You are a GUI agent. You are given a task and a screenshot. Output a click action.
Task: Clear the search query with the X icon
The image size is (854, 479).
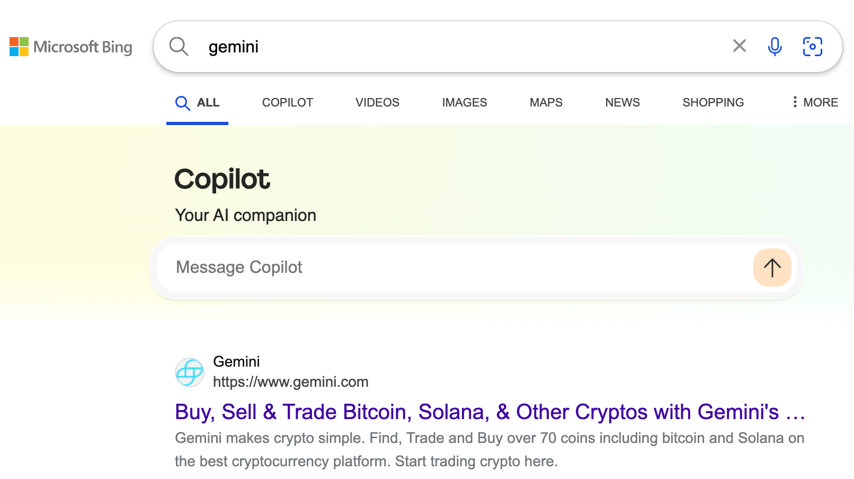(x=739, y=46)
